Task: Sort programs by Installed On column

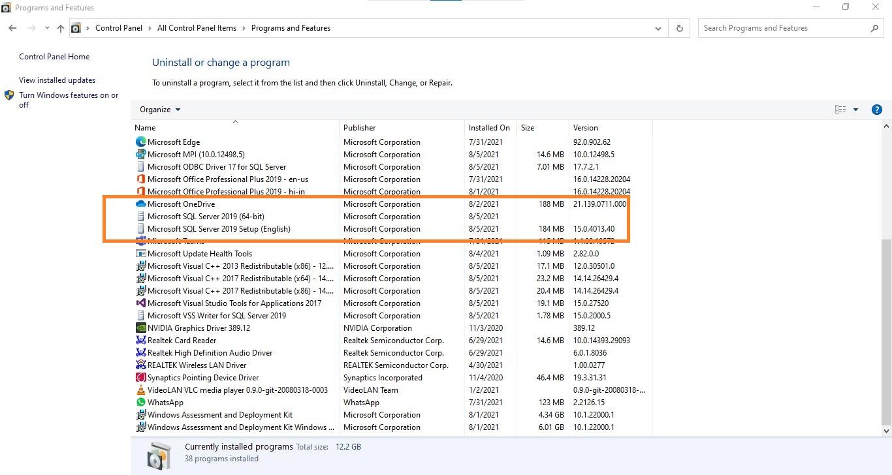Action: click(490, 128)
